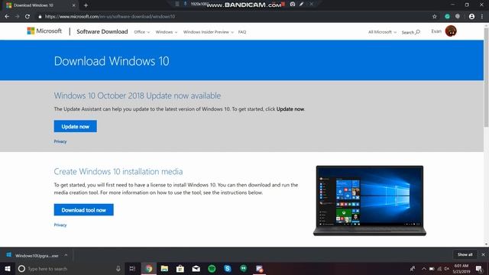This screenshot has width=489, height=275.
Task: Click the Search magnifier in Microsoft header
Action: (x=418, y=32)
